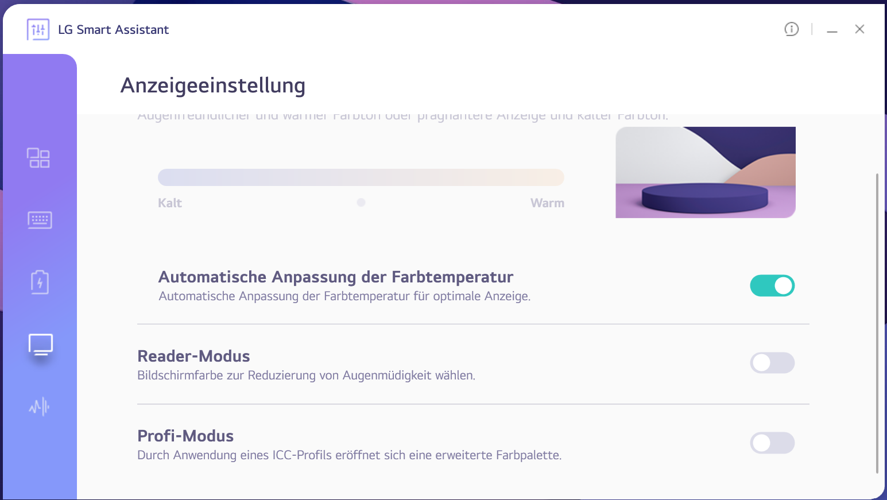Disable automatic color temperature adjustment toggle

(772, 285)
